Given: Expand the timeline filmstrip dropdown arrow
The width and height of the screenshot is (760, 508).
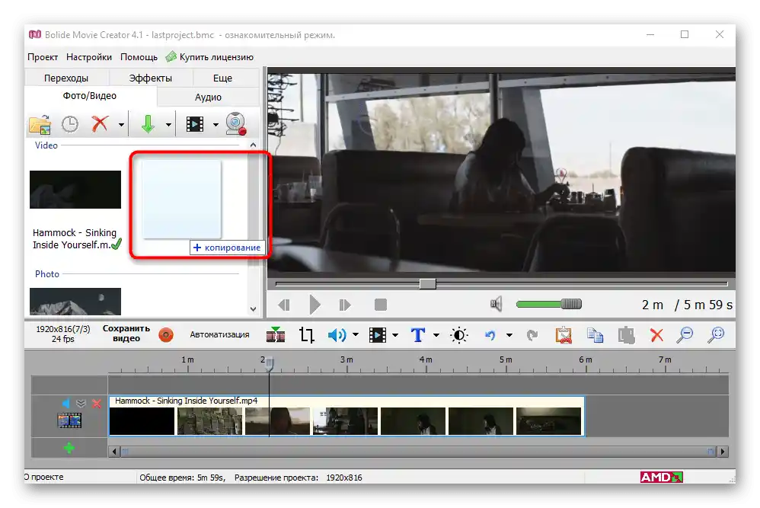Looking at the screenshot, I should 395,335.
